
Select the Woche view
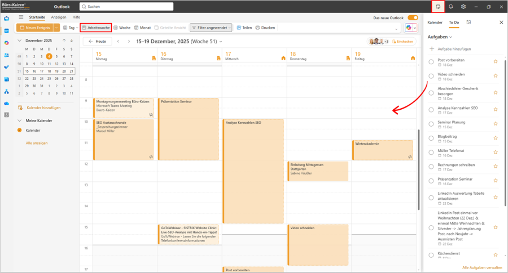point(122,28)
